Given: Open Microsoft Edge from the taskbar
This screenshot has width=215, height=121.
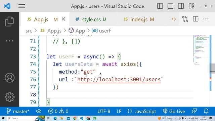Looking at the screenshot, I should (55, 118).
